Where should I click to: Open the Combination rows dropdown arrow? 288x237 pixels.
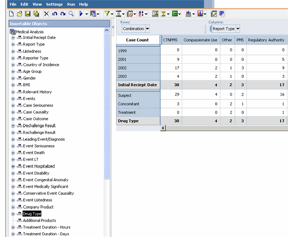point(147,29)
